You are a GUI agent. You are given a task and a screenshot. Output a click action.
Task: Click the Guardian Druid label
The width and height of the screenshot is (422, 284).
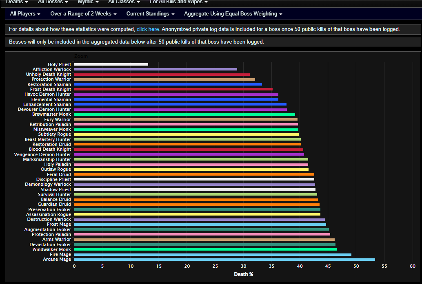tap(54, 204)
